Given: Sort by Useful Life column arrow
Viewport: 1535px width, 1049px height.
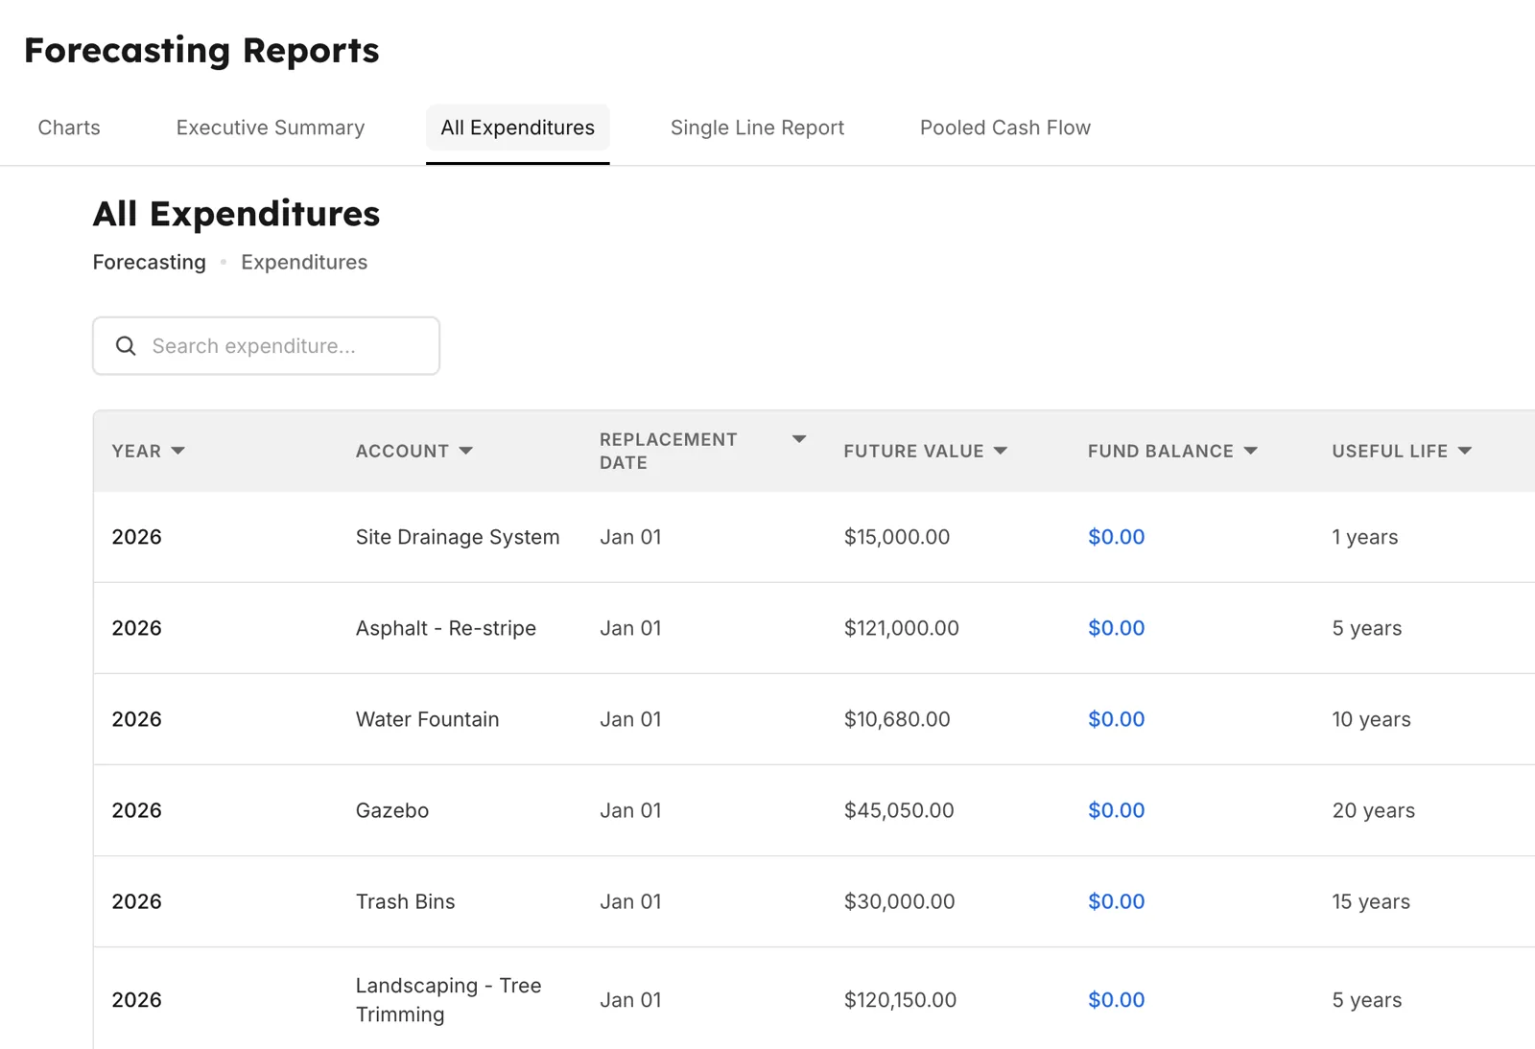Looking at the screenshot, I should pos(1465,451).
